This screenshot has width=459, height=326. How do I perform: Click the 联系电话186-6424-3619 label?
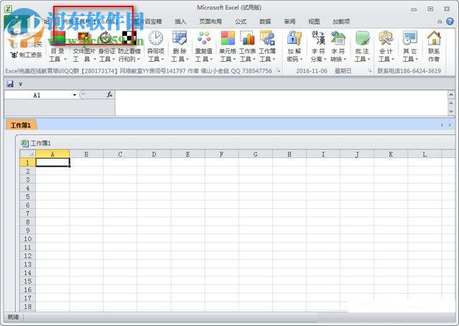409,71
